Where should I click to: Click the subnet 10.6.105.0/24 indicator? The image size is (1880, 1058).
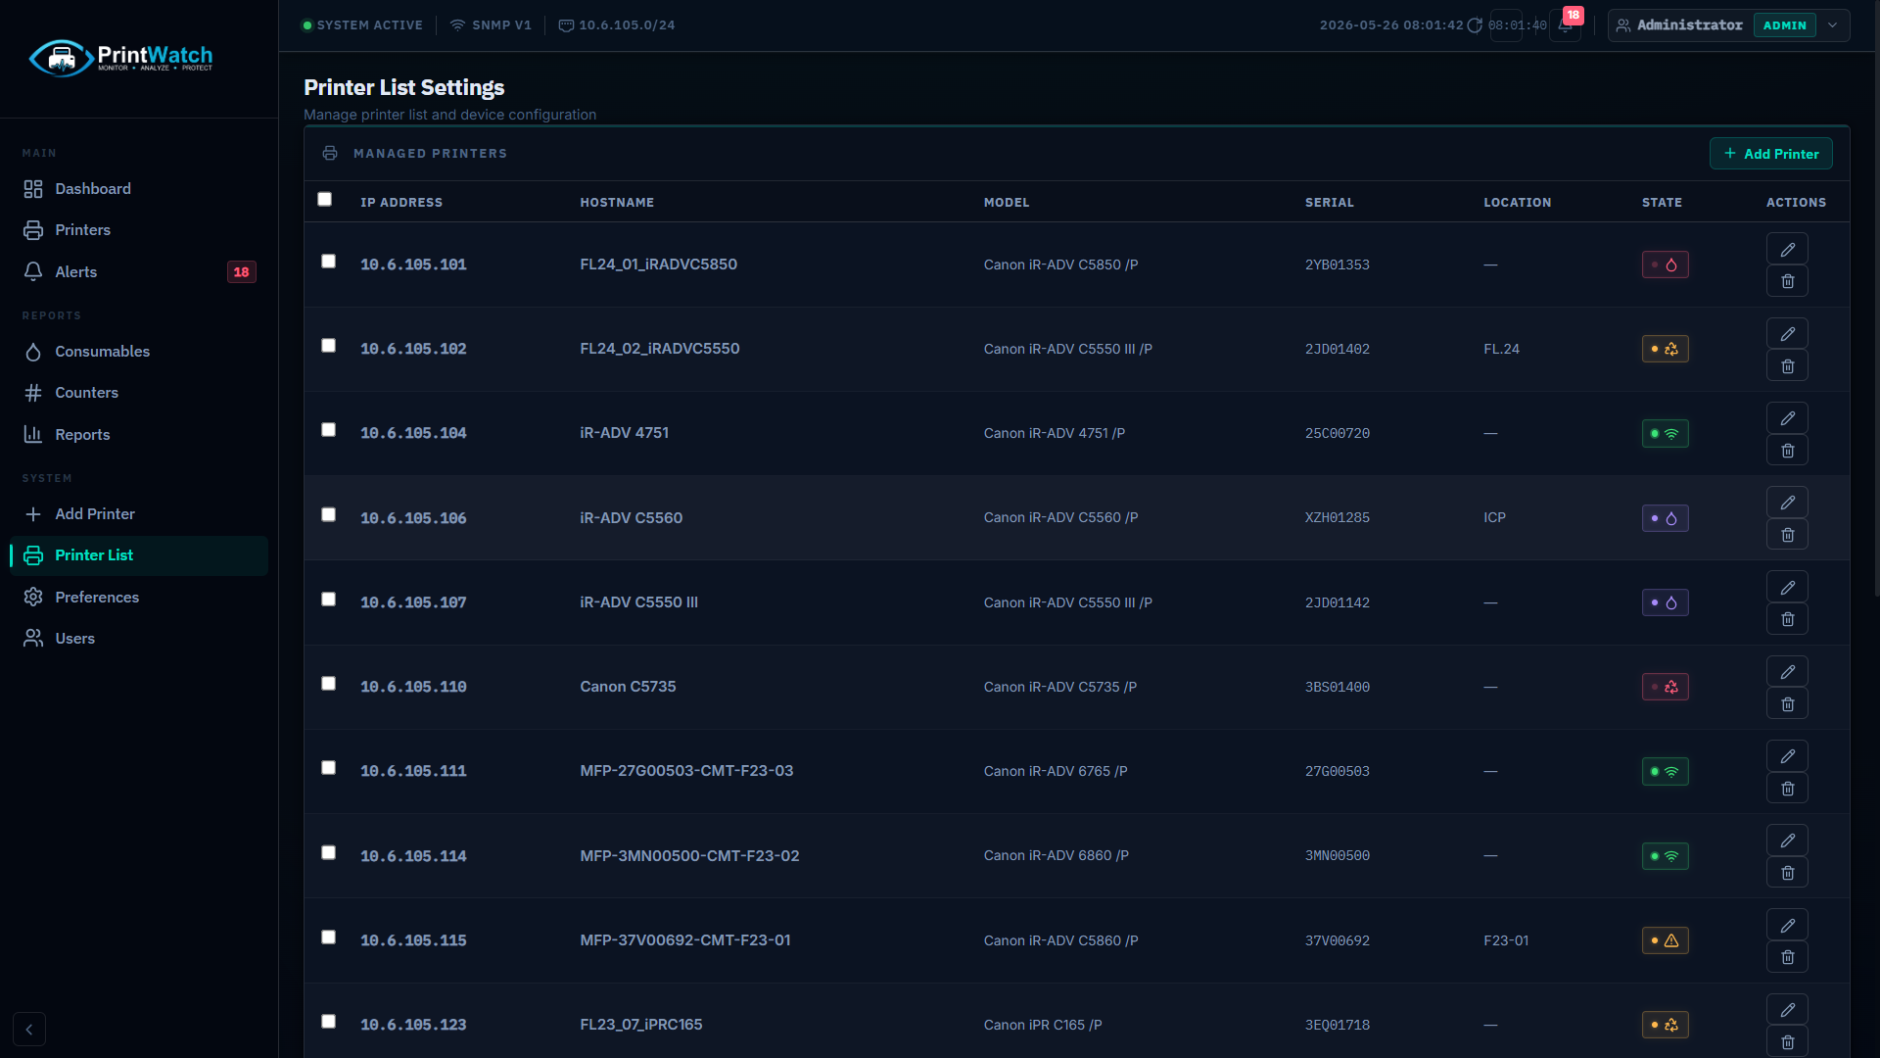(x=617, y=25)
